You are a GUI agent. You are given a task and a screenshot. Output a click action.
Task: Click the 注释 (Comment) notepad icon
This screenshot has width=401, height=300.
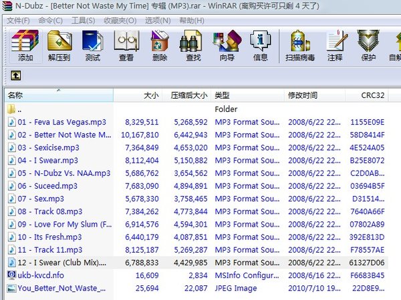[336, 41]
